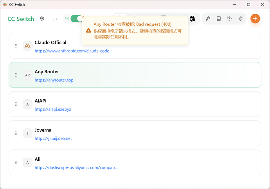Open the anthropic.com/claude-code link

point(72,51)
